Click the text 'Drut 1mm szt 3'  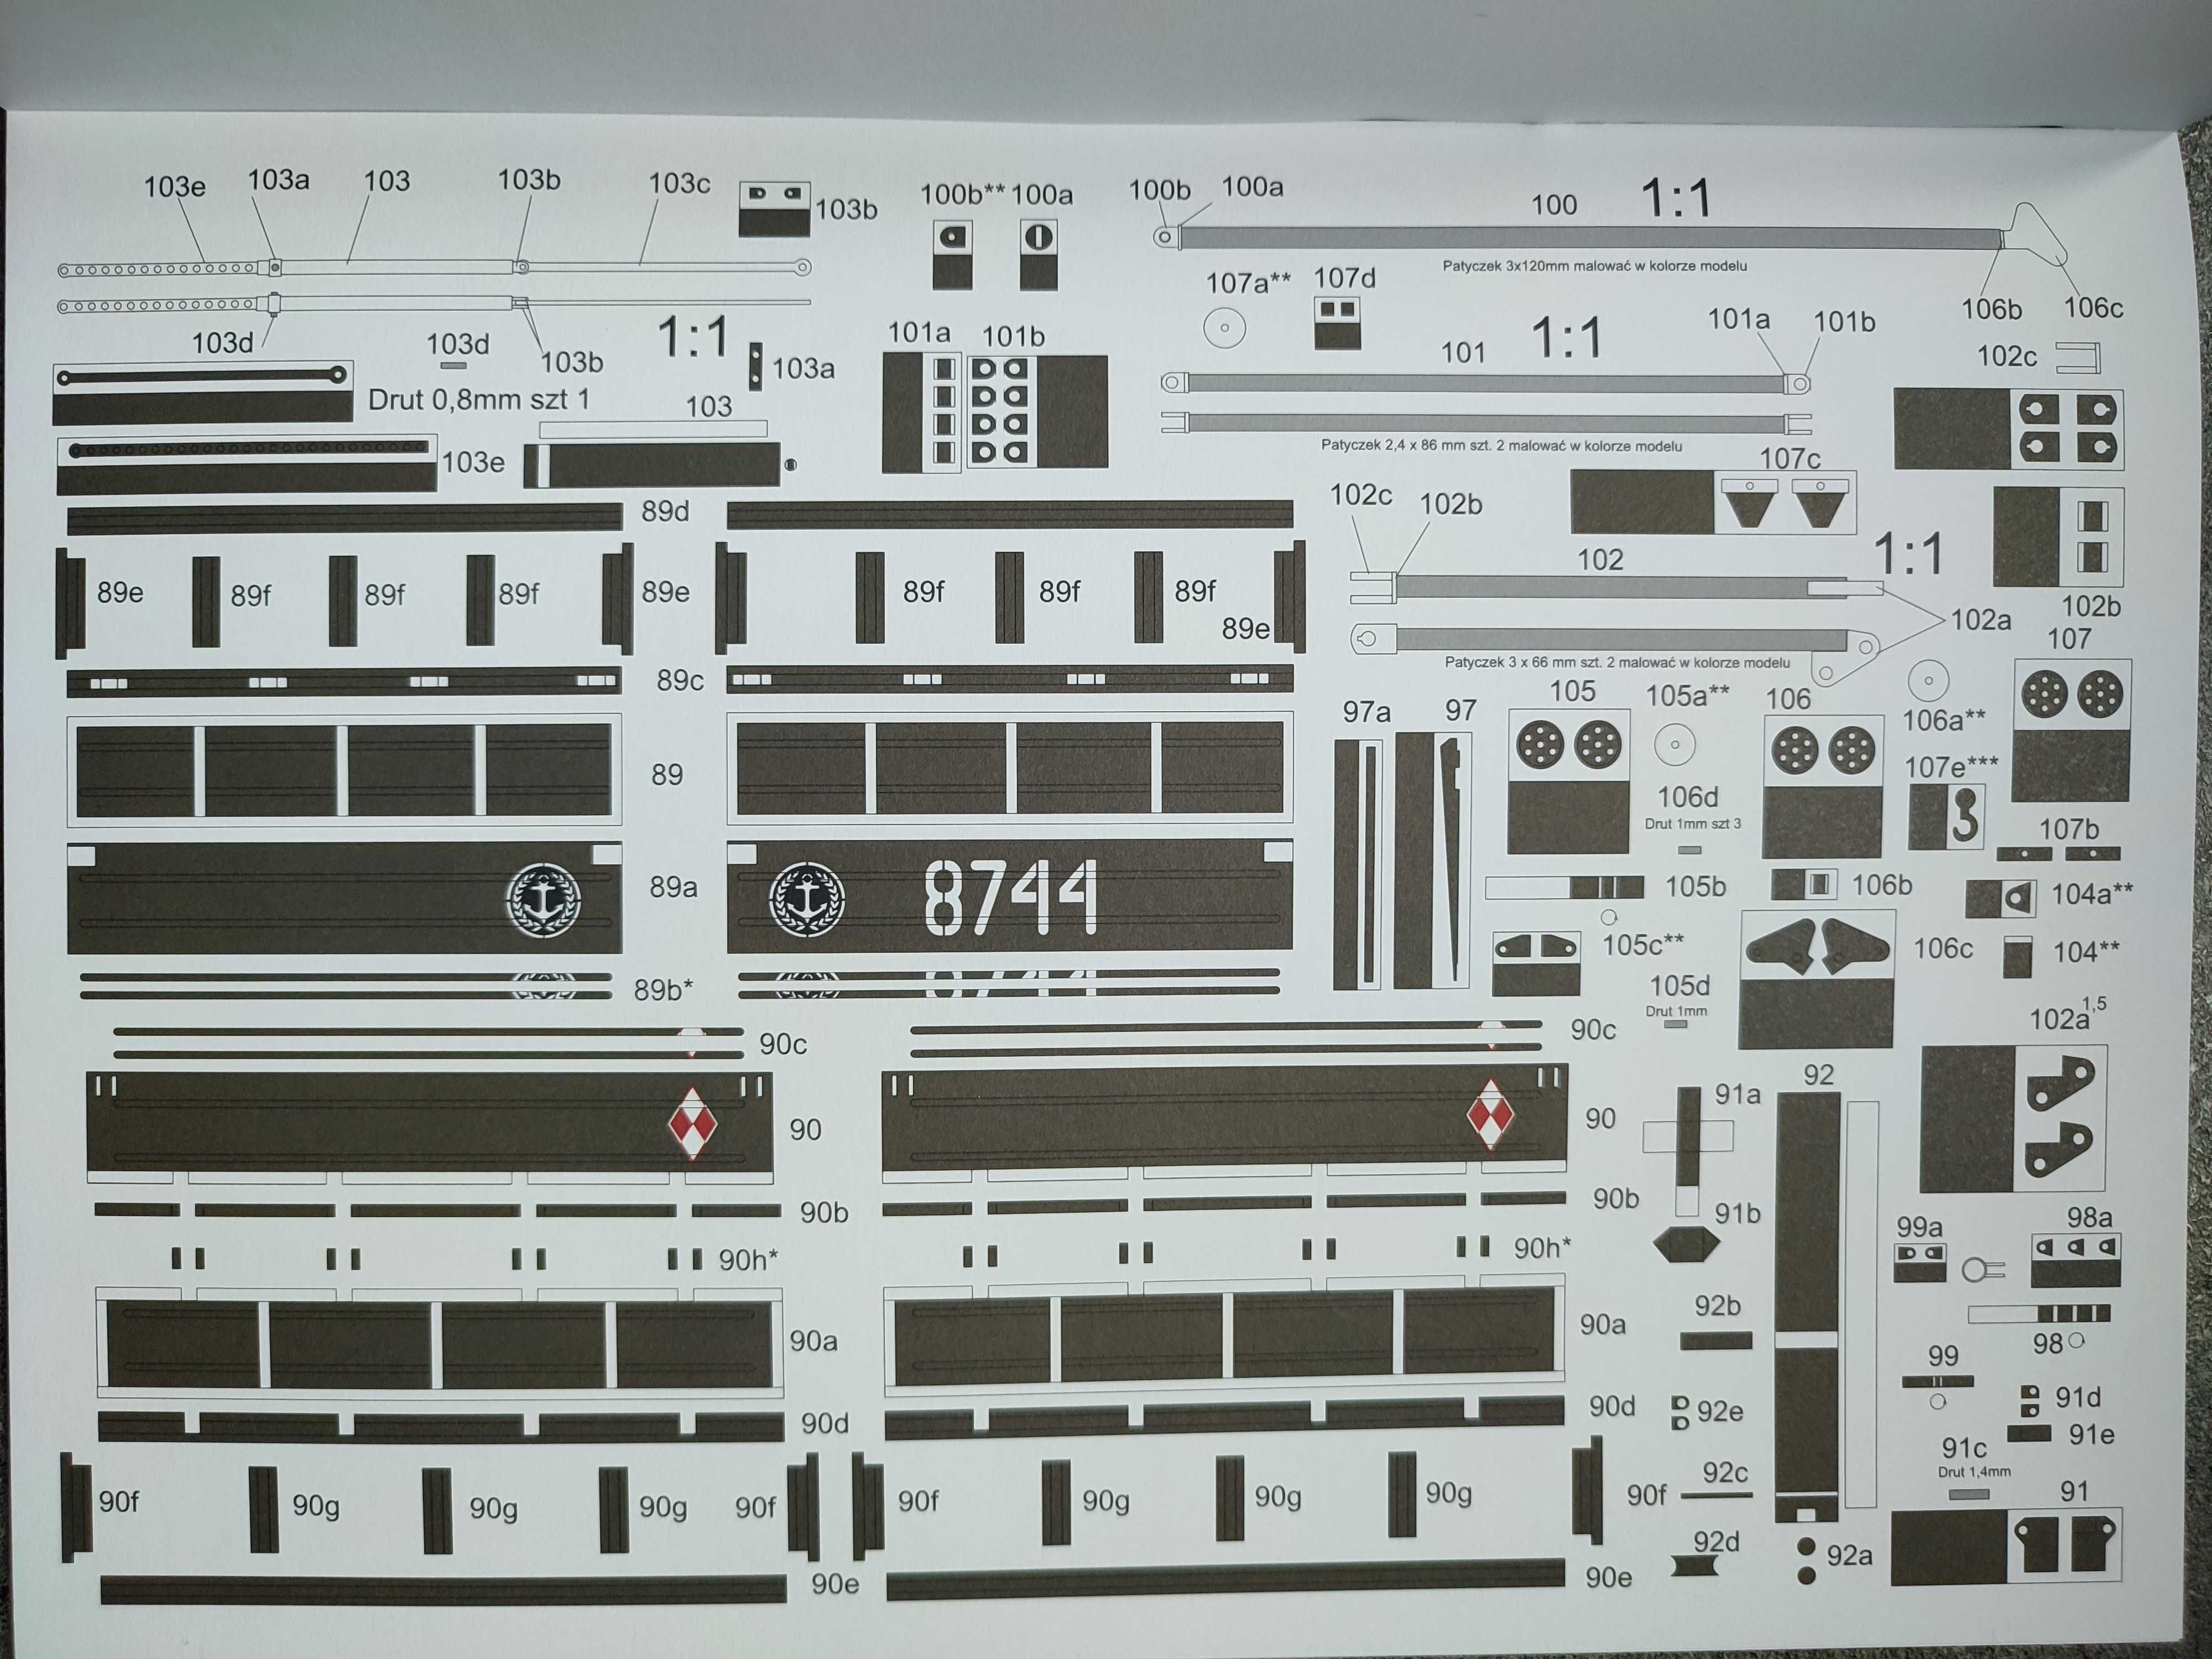tap(1693, 824)
